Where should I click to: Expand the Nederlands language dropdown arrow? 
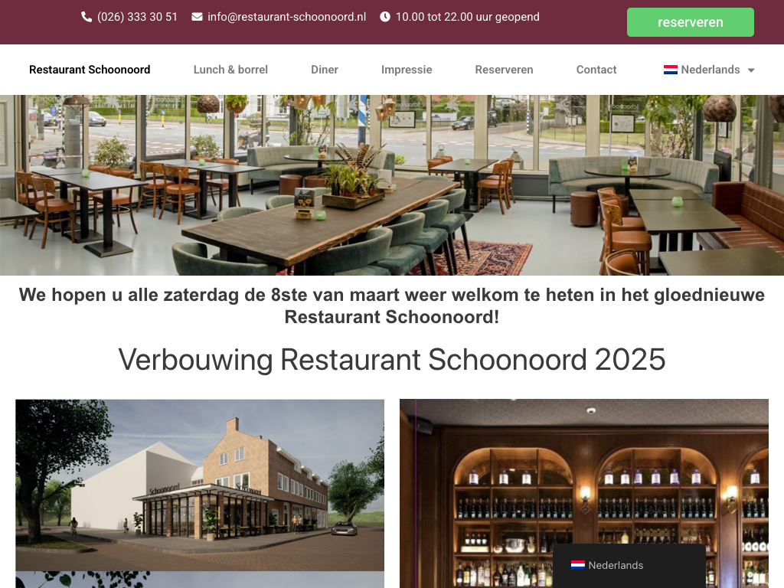[751, 70]
